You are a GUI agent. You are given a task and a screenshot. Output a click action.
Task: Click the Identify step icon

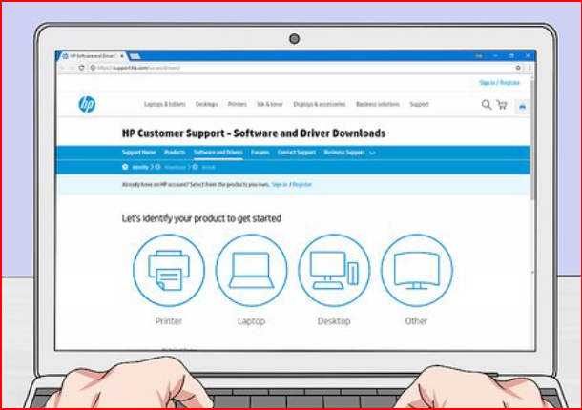pos(125,167)
